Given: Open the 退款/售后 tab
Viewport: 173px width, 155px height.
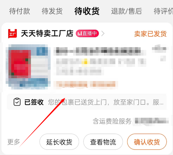Looking at the screenshot, I should point(126,11).
